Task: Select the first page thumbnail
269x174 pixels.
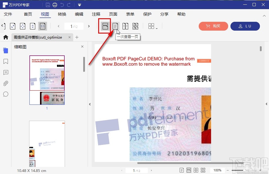Action: click(x=47, y=73)
